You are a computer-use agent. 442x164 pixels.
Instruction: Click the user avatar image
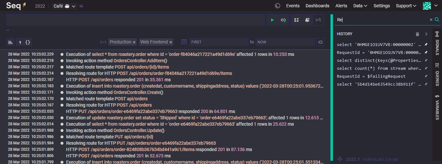(x=427, y=6)
